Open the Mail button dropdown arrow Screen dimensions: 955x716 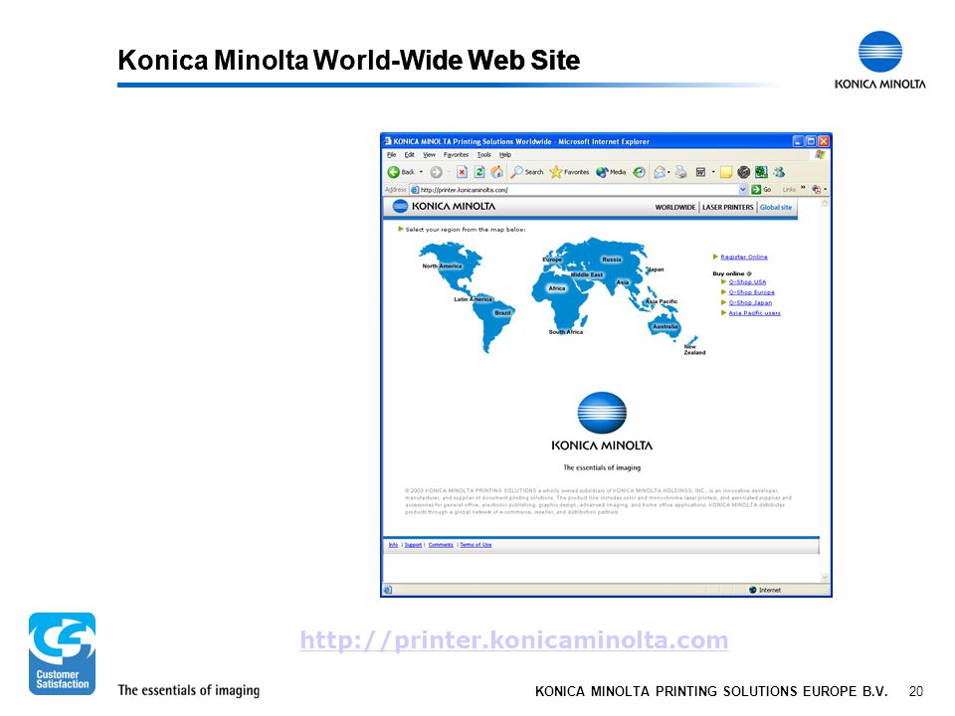pos(668,172)
